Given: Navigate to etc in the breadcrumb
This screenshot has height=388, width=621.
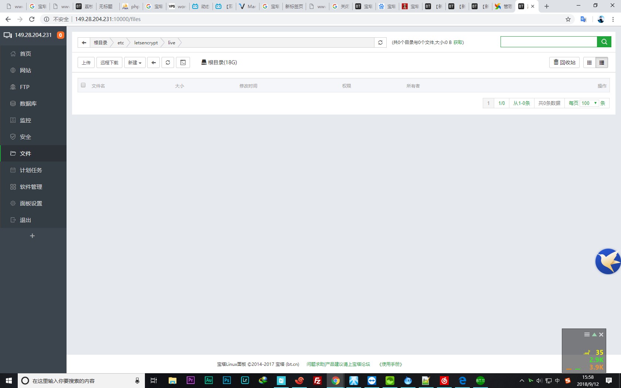Looking at the screenshot, I should (x=121, y=42).
